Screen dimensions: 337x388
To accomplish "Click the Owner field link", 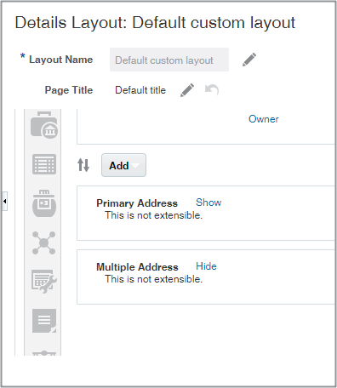I will click(x=264, y=119).
